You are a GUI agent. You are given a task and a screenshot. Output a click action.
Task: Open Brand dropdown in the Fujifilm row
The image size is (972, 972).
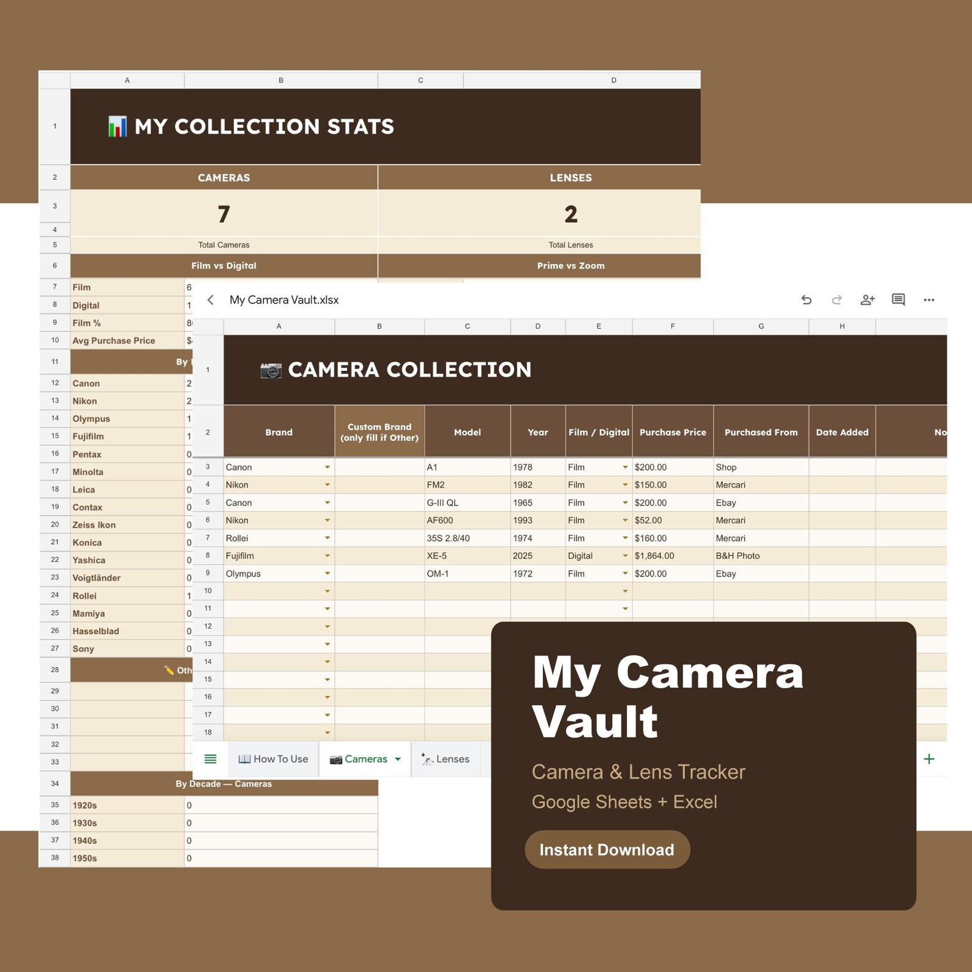327,556
